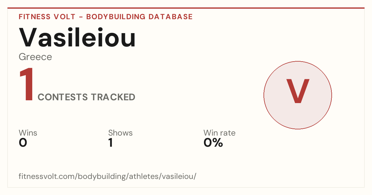Screen dimensions: 372x195
Task: Click the Wins stat label
Action: [x=28, y=133]
